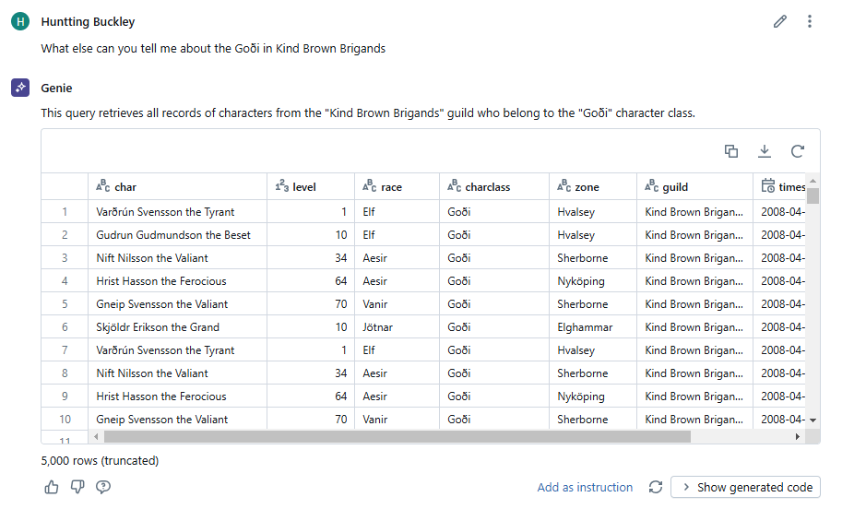Sort by the char column header

coord(125,187)
